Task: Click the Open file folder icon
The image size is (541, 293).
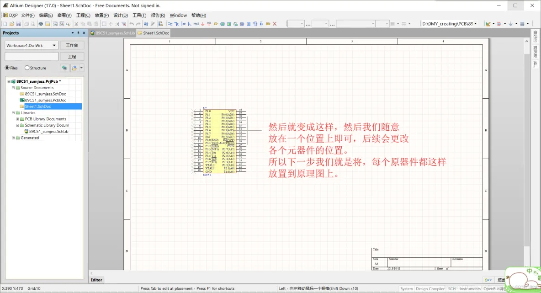Action: (x=12, y=24)
